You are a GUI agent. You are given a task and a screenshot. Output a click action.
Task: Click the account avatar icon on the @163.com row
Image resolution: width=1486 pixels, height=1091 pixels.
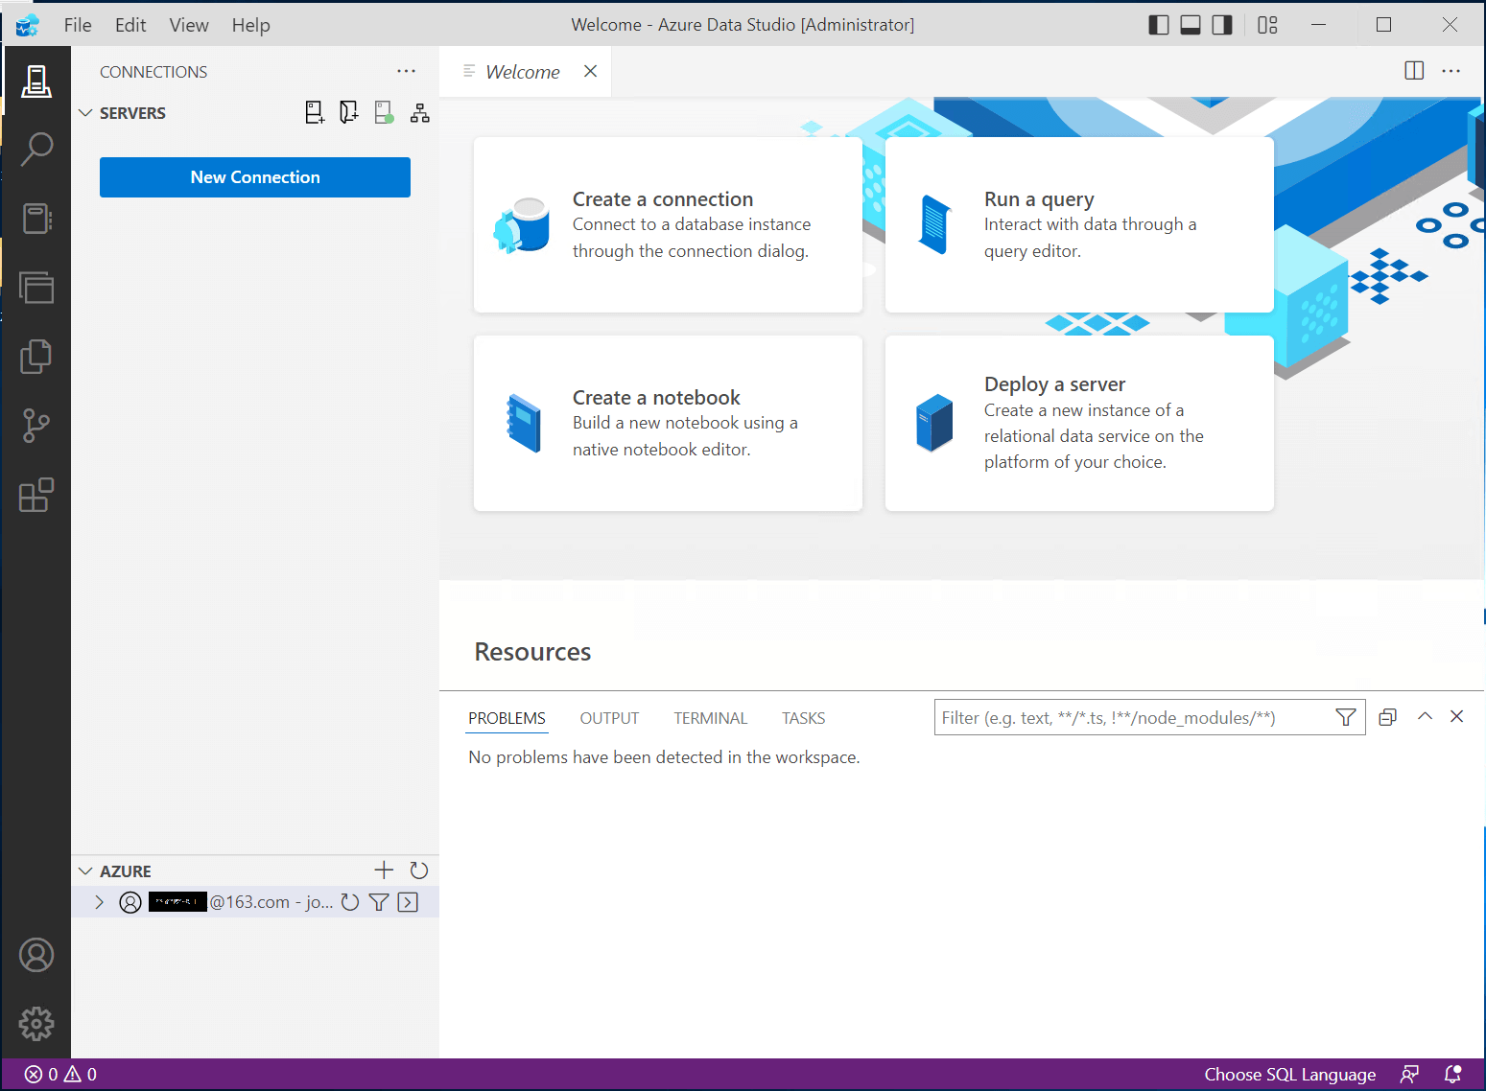pyautogui.click(x=130, y=902)
